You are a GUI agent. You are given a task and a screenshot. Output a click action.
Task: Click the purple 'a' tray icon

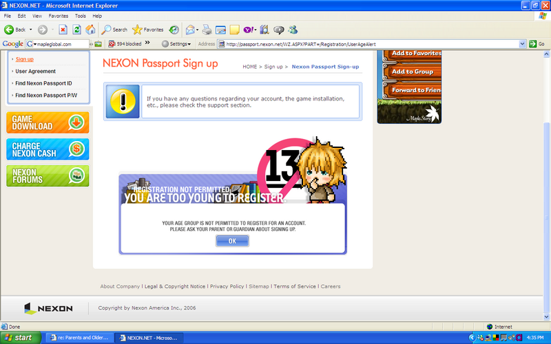[x=519, y=338]
